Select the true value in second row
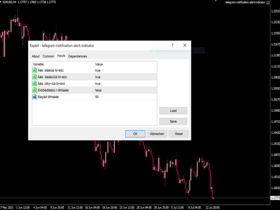This screenshot has height=210, width=280. [x=126, y=77]
